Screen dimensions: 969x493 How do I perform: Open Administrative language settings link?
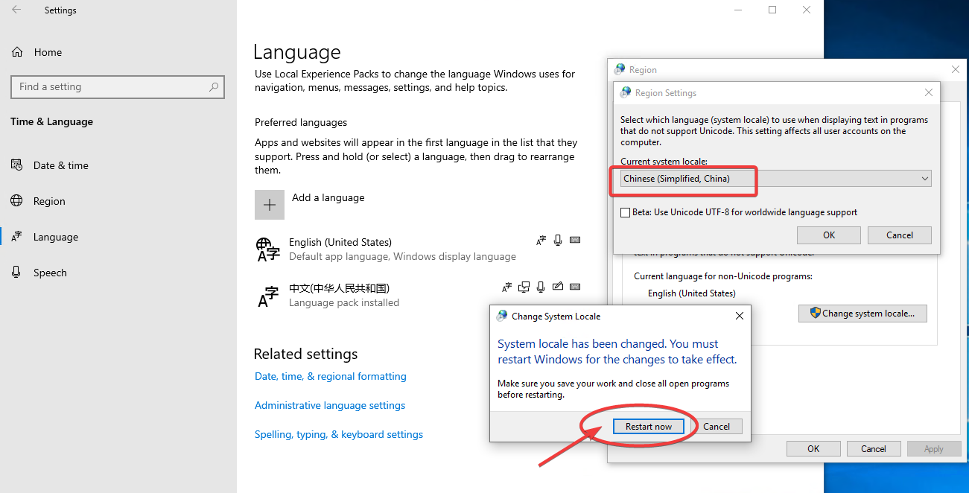[x=330, y=405]
